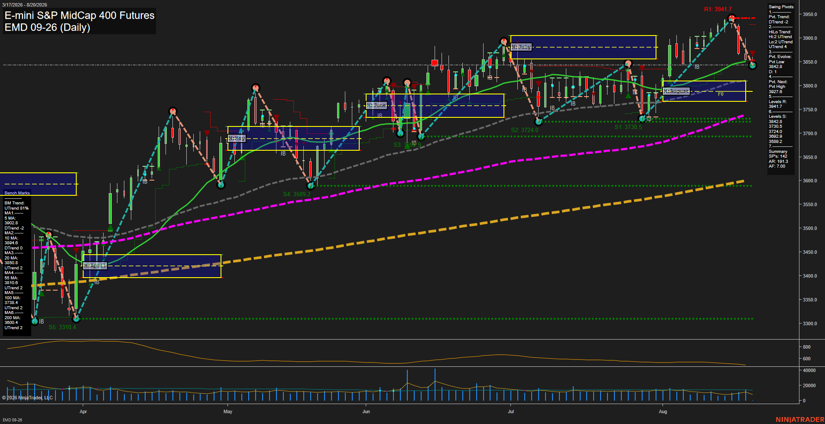This screenshot has height=424, width=825.
Task: Click the M:July monthly range label
Action: click(x=521, y=47)
